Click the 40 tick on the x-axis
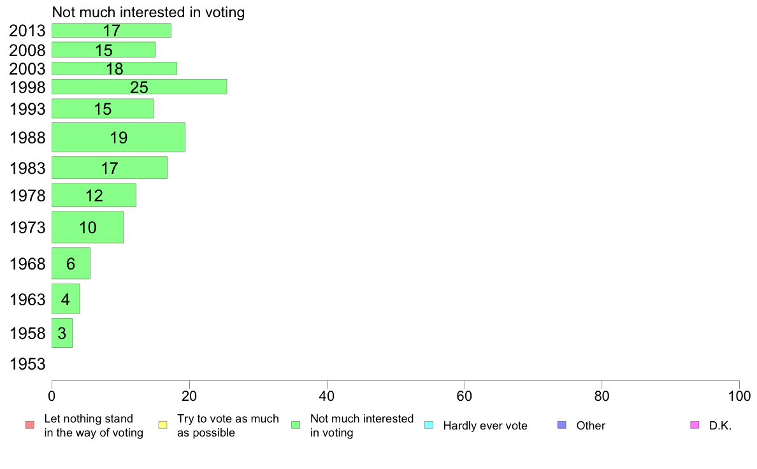This screenshot has width=757, height=469. pos(327,396)
